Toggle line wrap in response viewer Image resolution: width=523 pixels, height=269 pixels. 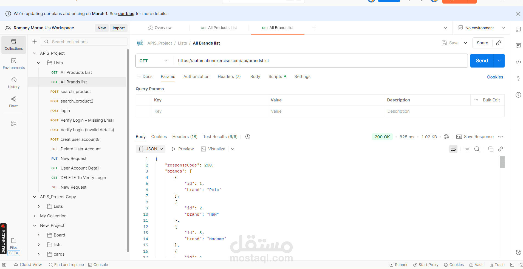click(x=453, y=149)
